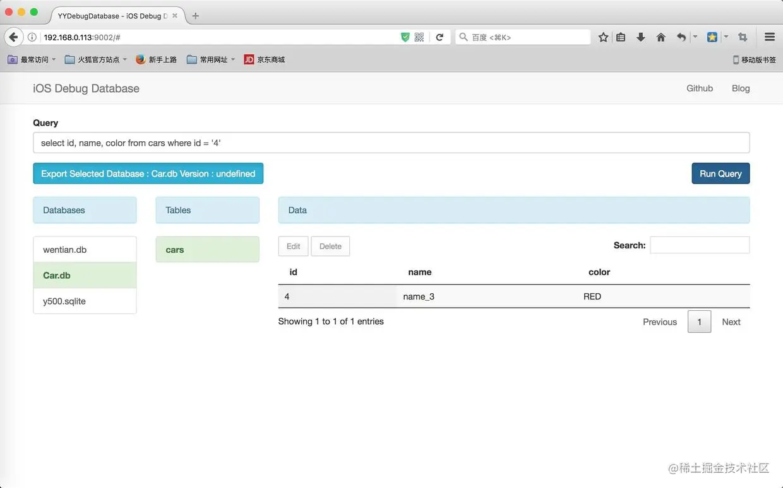Image resolution: width=783 pixels, height=488 pixels.
Task: Select Car.db database
Action: tap(85, 276)
